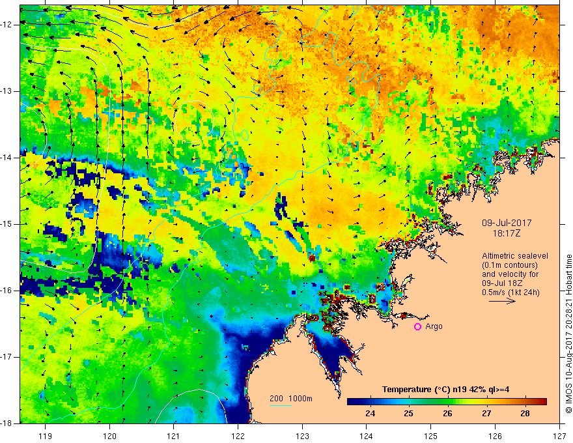The image size is (573, 443).
Task: Click the latitude axis label '-16'
Action: pyautogui.click(x=7, y=291)
